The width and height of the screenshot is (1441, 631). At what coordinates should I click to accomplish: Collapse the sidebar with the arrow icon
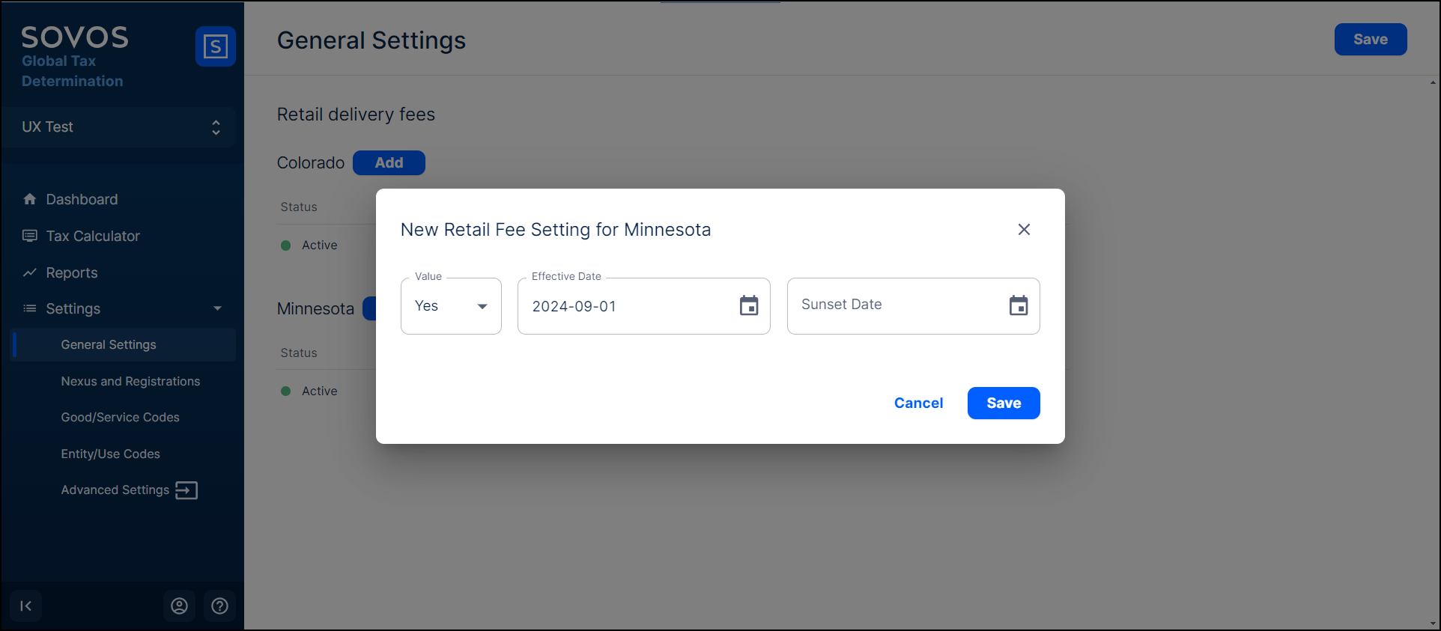[26, 606]
